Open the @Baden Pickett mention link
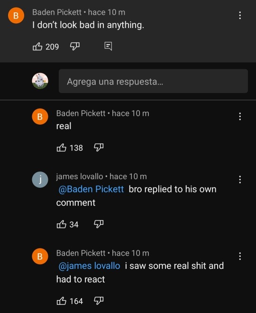The height and width of the screenshot is (313, 256). (91, 189)
